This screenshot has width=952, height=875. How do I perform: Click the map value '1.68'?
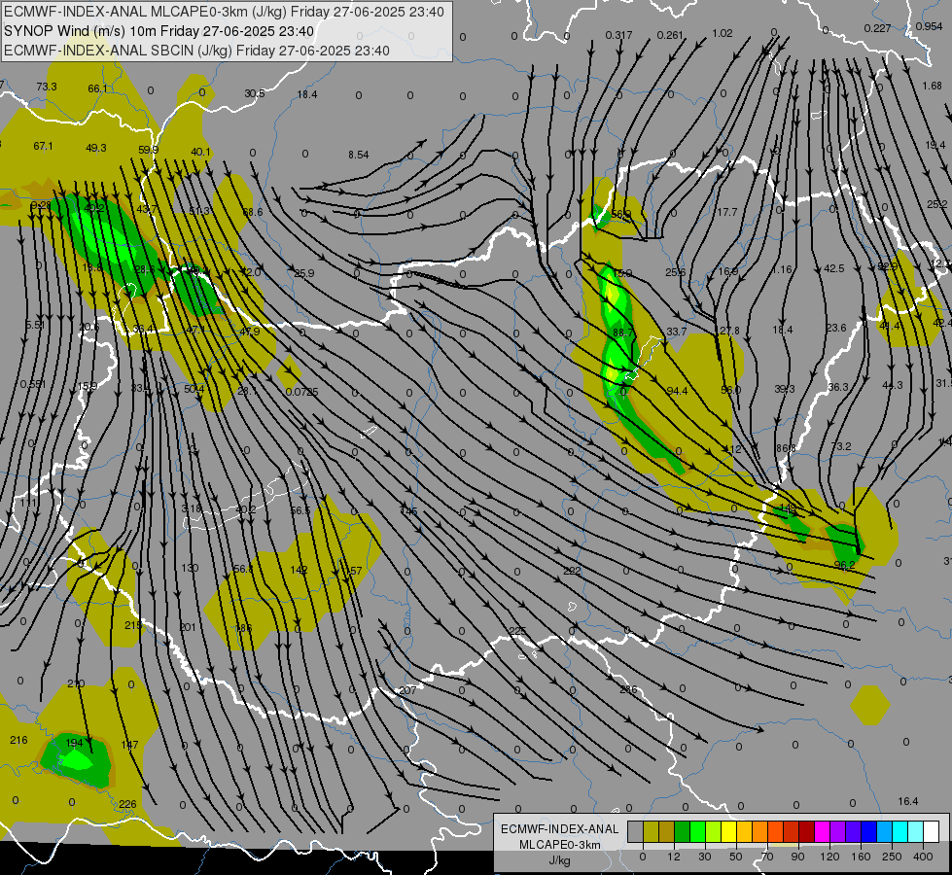pyautogui.click(x=932, y=86)
